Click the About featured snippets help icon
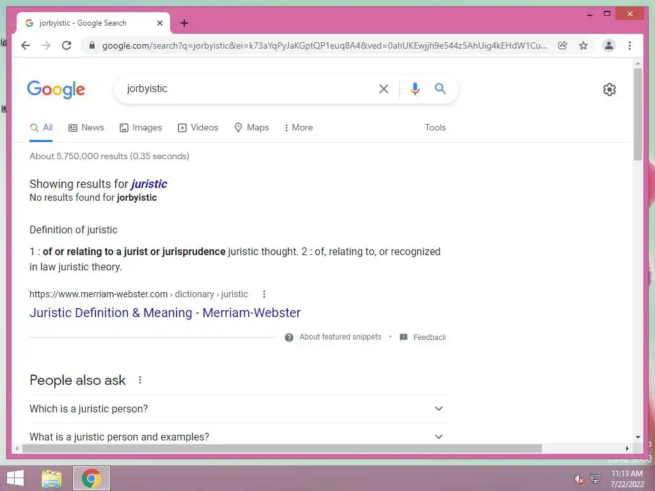This screenshot has width=655, height=491. click(x=288, y=338)
